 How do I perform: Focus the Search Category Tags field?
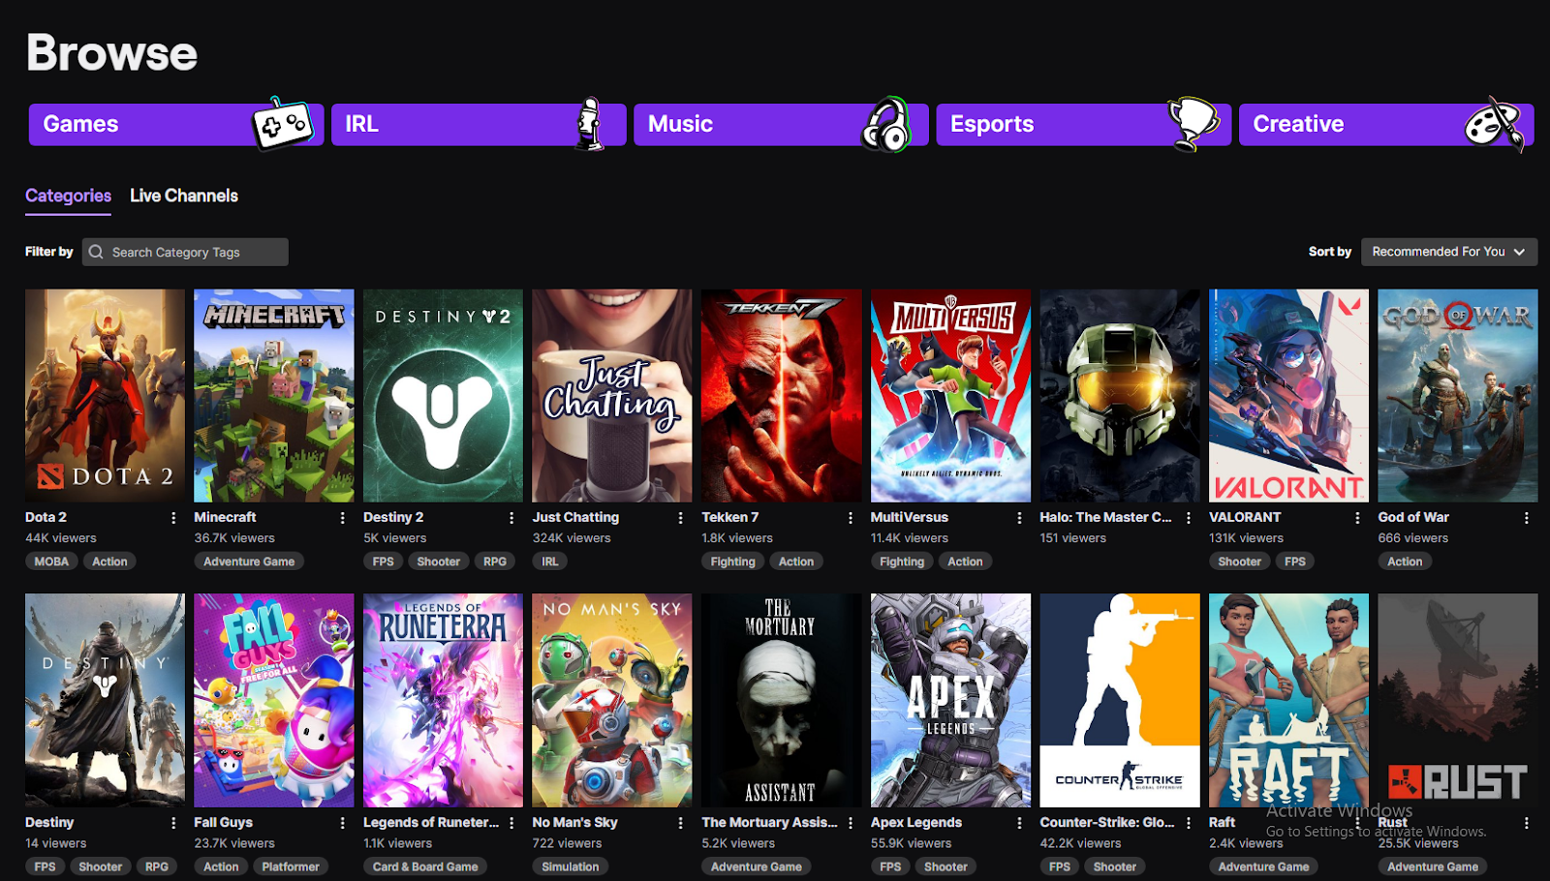coord(185,252)
